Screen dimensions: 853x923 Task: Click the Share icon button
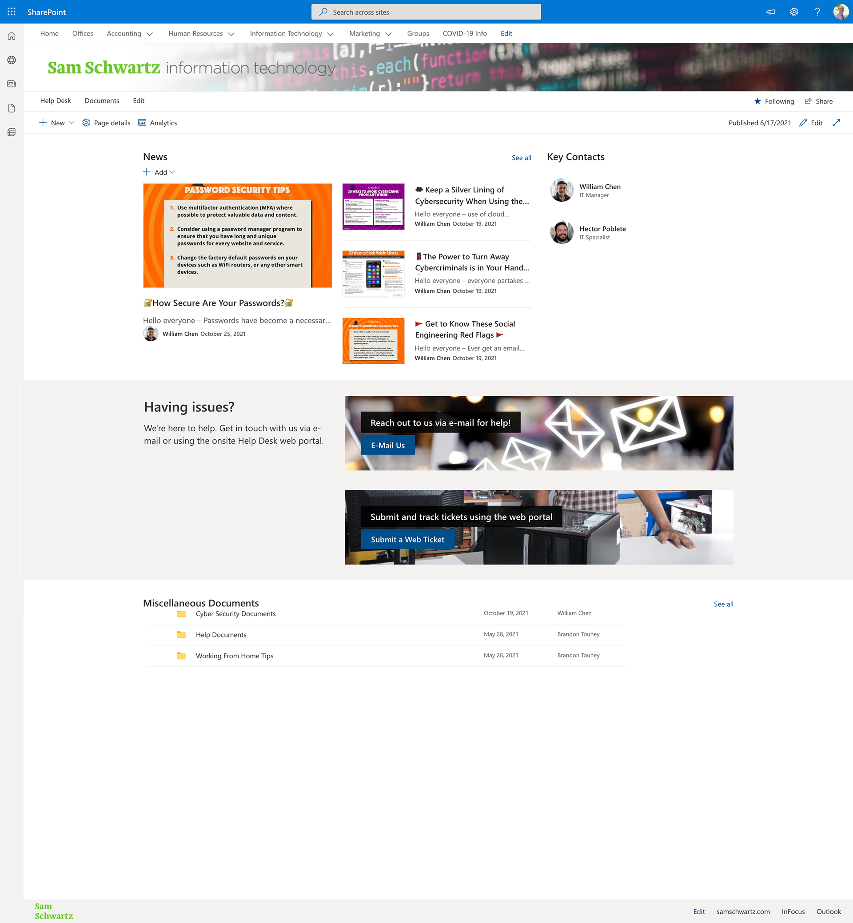(808, 101)
